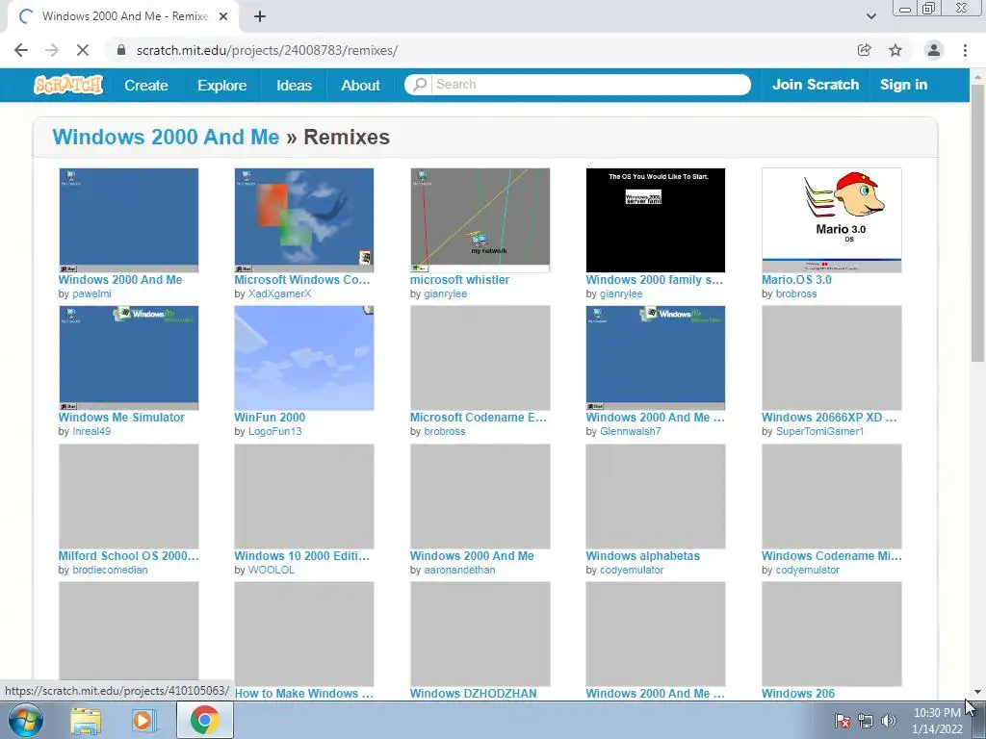Launch Windows Media Player from taskbar
The width and height of the screenshot is (986, 739).
tap(143, 721)
